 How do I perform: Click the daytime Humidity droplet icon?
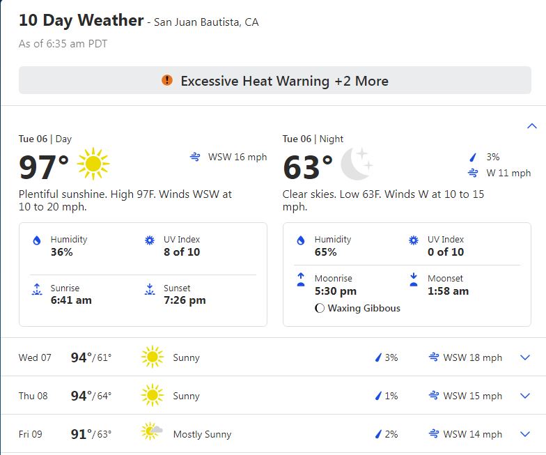pyautogui.click(x=36, y=240)
